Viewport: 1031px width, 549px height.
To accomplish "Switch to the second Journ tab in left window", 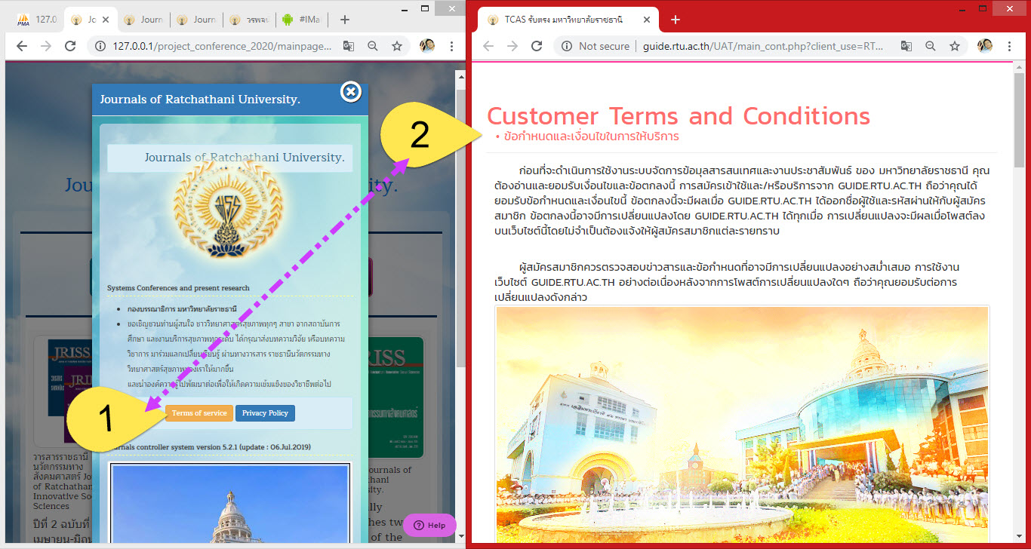I will tap(145, 20).
